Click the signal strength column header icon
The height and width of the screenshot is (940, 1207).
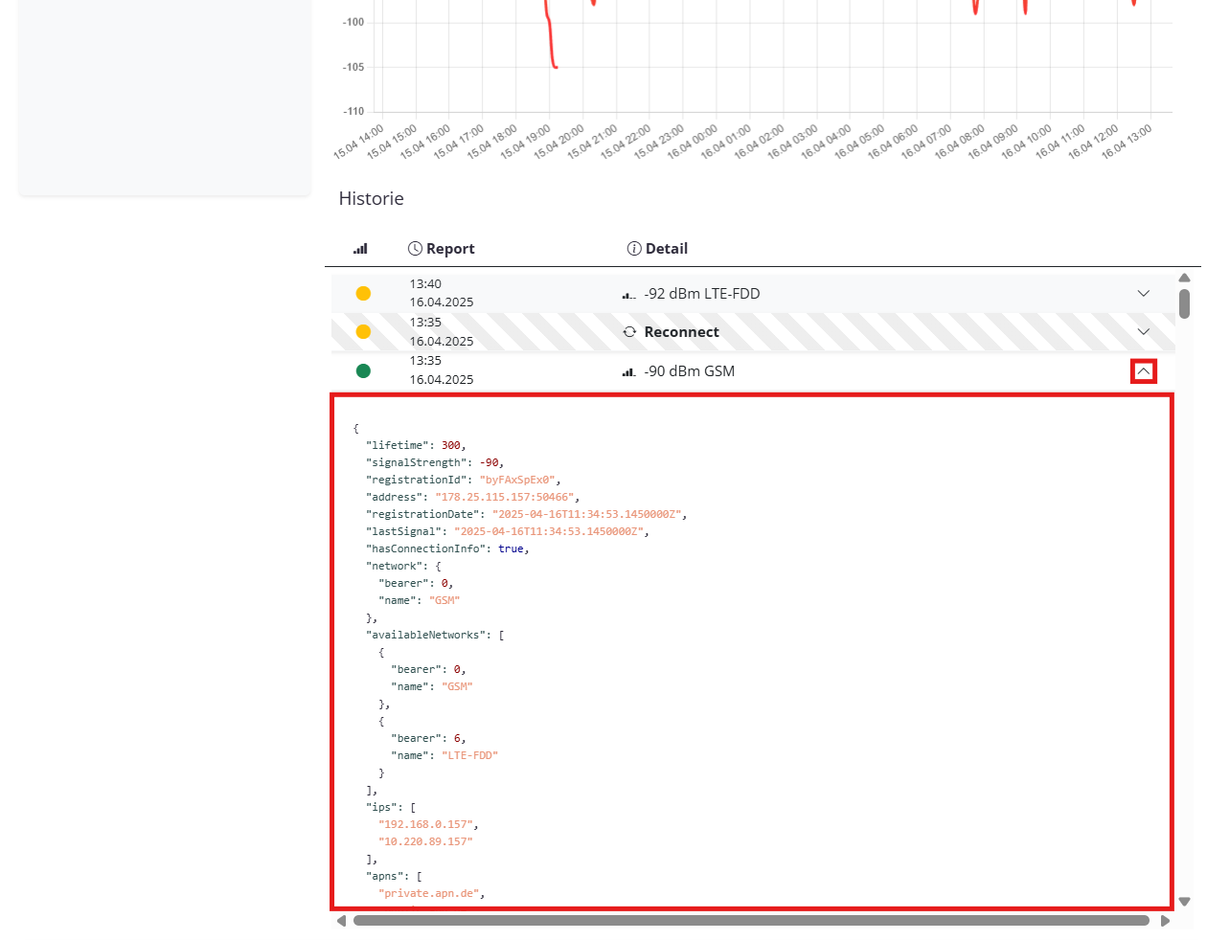360,249
